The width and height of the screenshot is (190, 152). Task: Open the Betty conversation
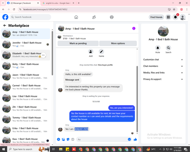(25, 66)
